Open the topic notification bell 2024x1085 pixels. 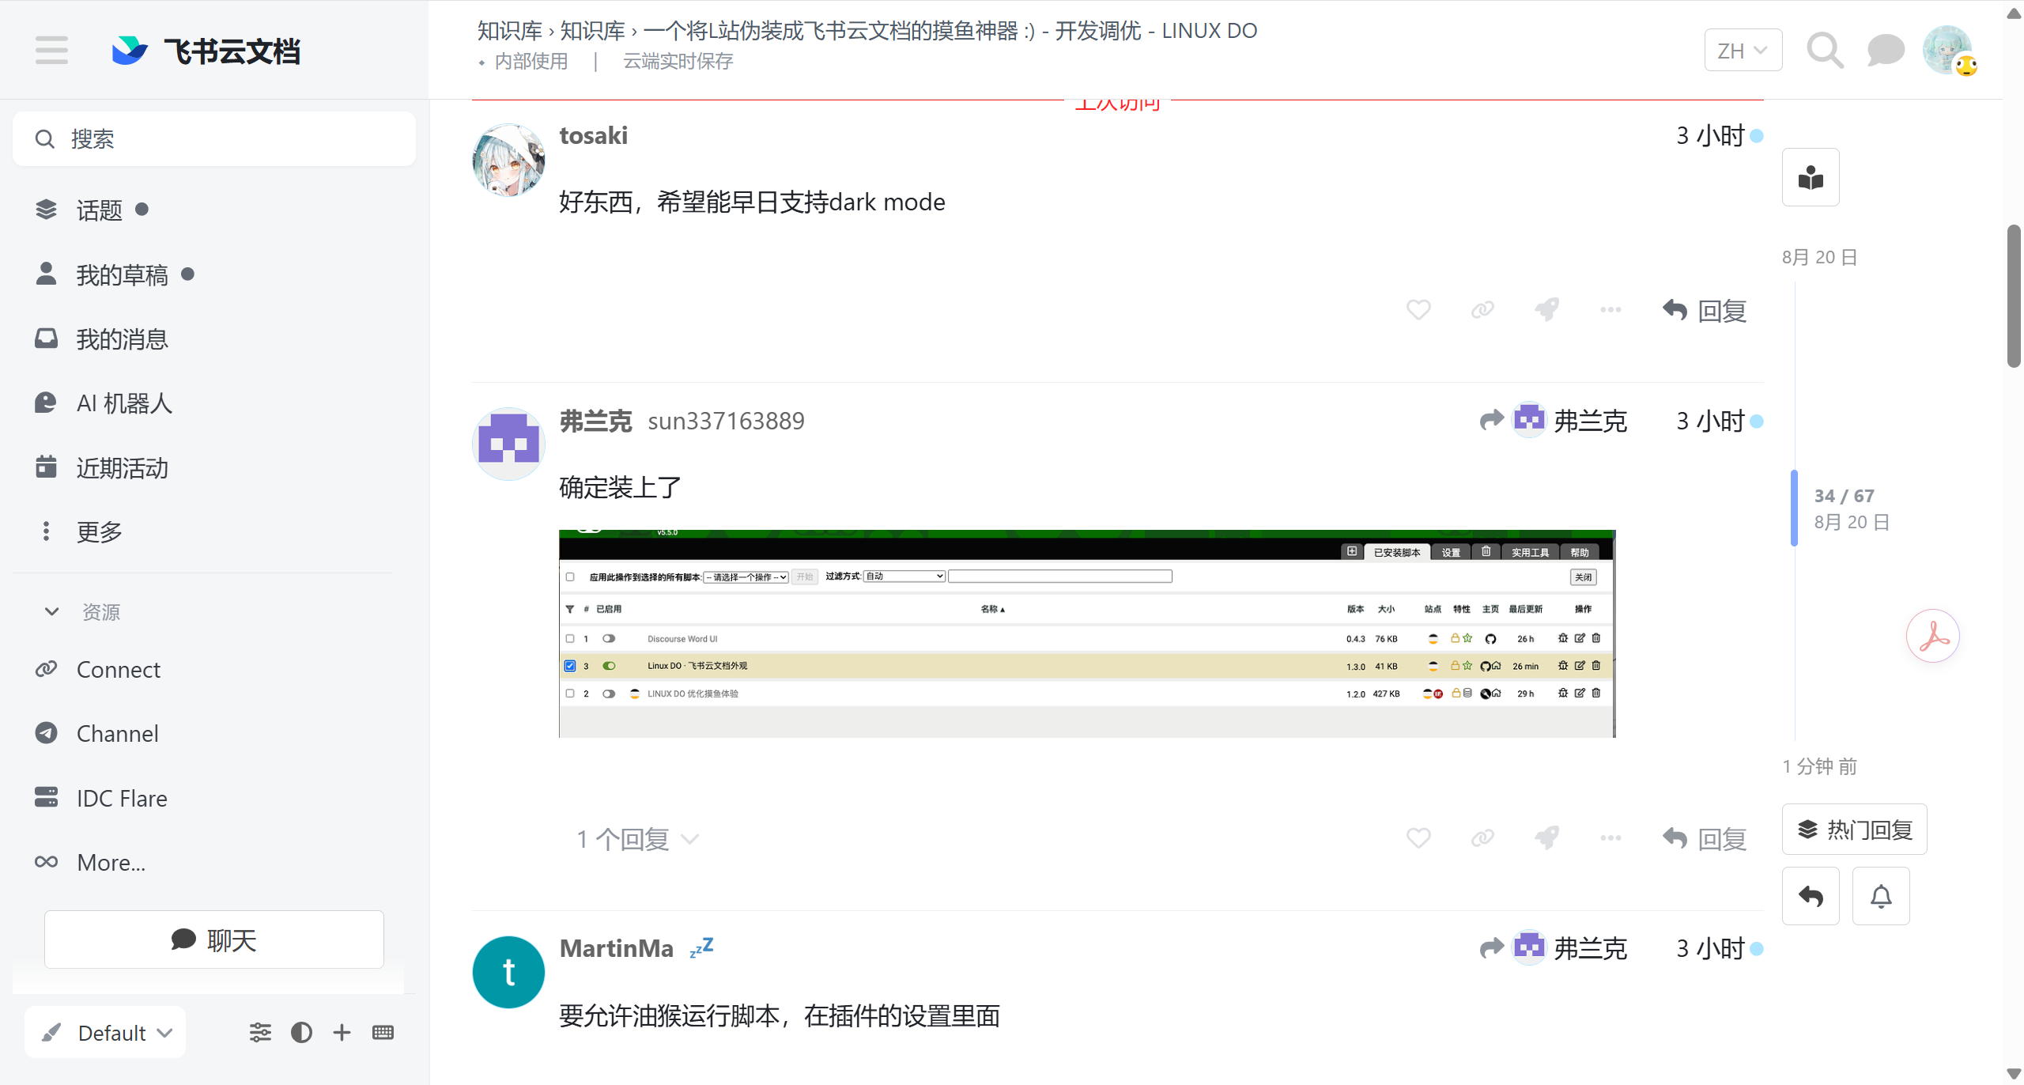pos(1881,897)
